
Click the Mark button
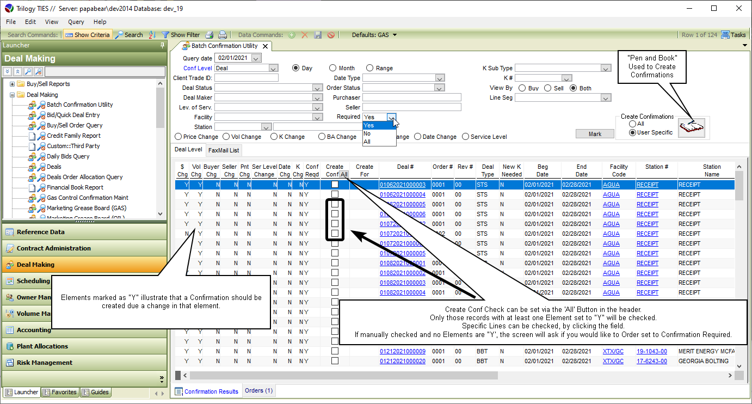pyautogui.click(x=595, y=134)
